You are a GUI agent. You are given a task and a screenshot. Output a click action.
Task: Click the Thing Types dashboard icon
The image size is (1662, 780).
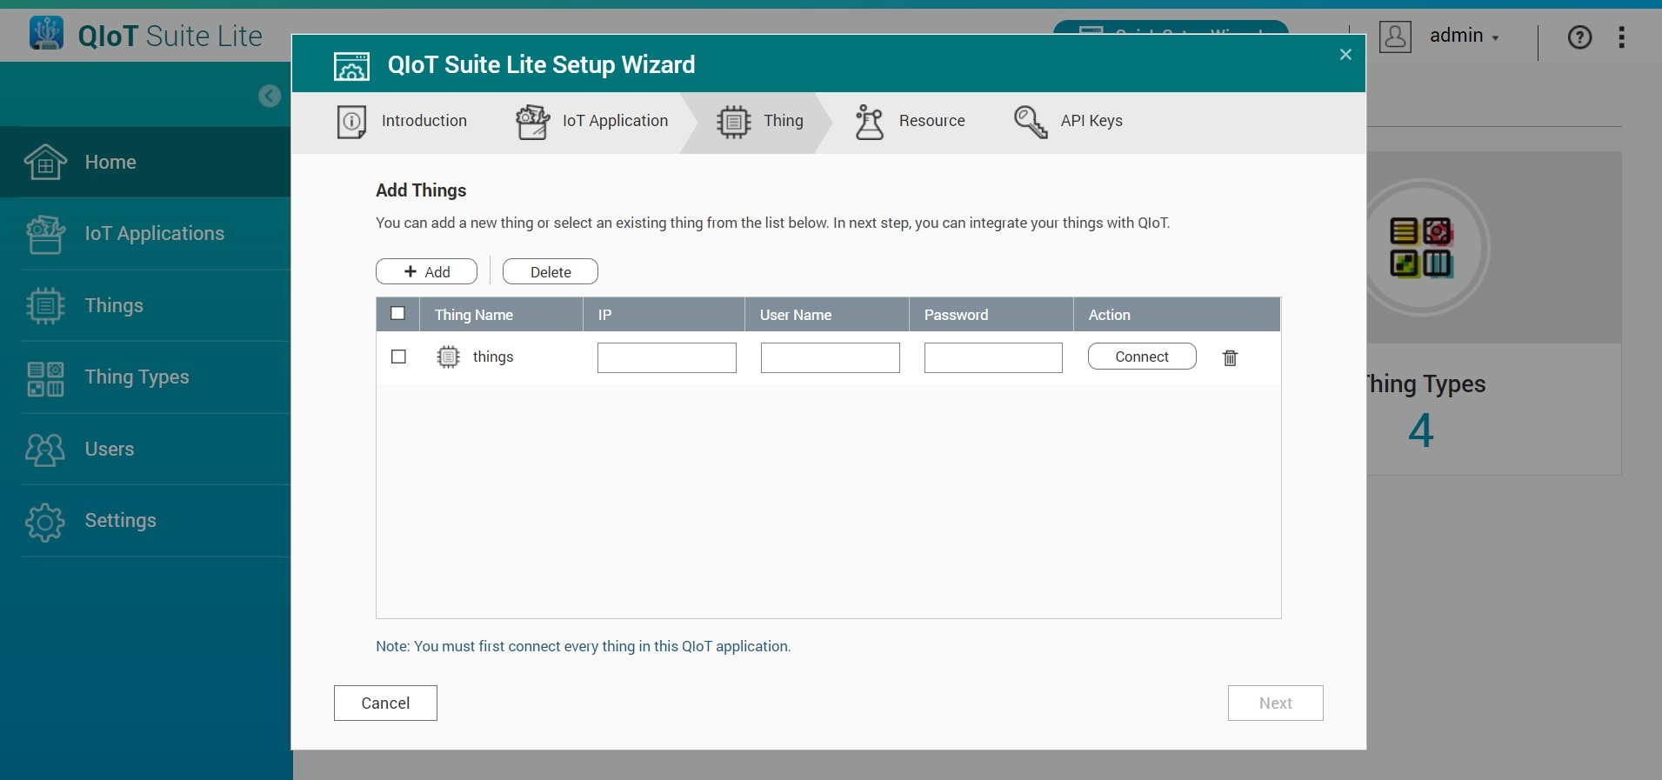[x=1422, y=248]
